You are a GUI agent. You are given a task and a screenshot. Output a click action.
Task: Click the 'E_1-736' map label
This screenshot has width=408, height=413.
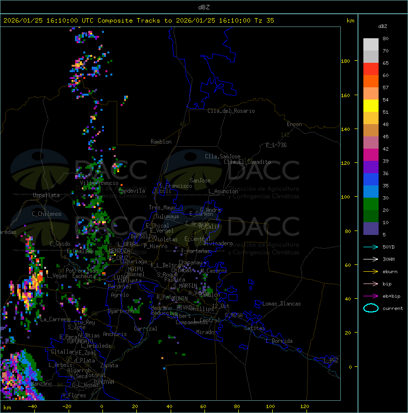[276, 145]
